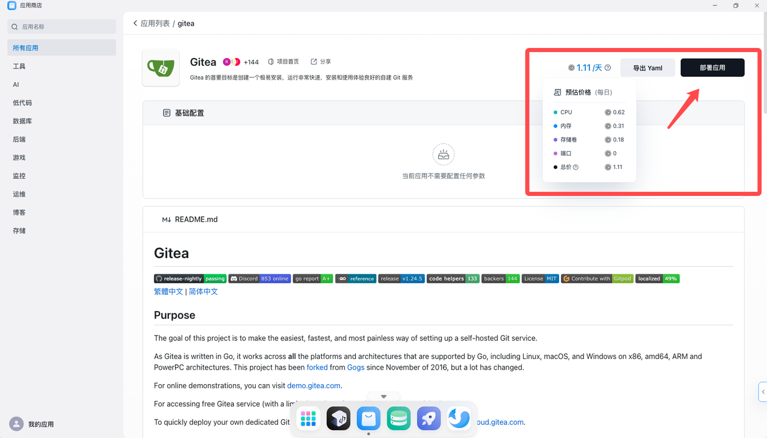Click the Contribute with Gitpod badge
This screenshot has width=767, height=438.
(597, 279)
